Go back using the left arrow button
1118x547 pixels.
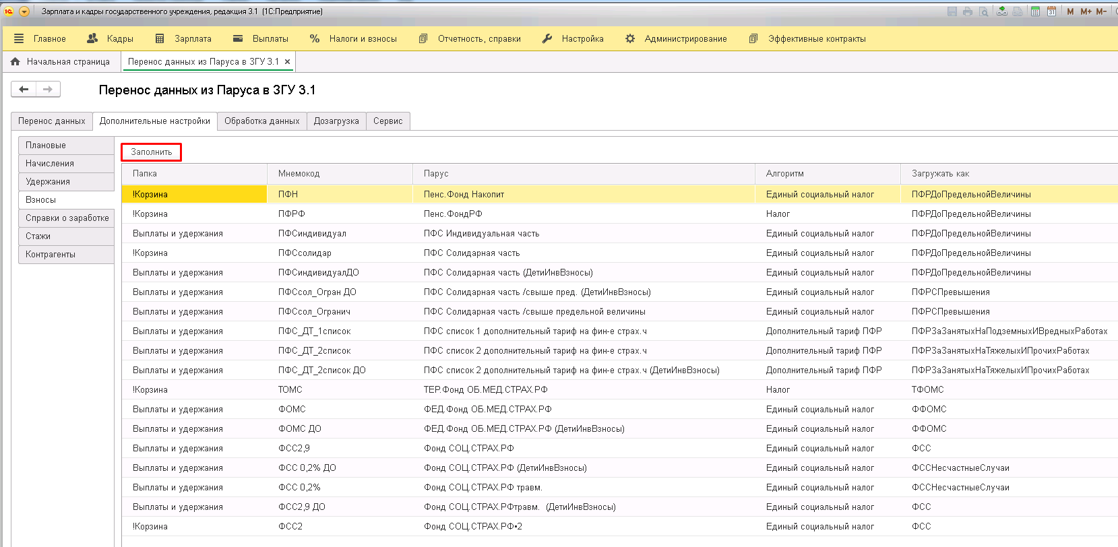click(x=24, y=89)
